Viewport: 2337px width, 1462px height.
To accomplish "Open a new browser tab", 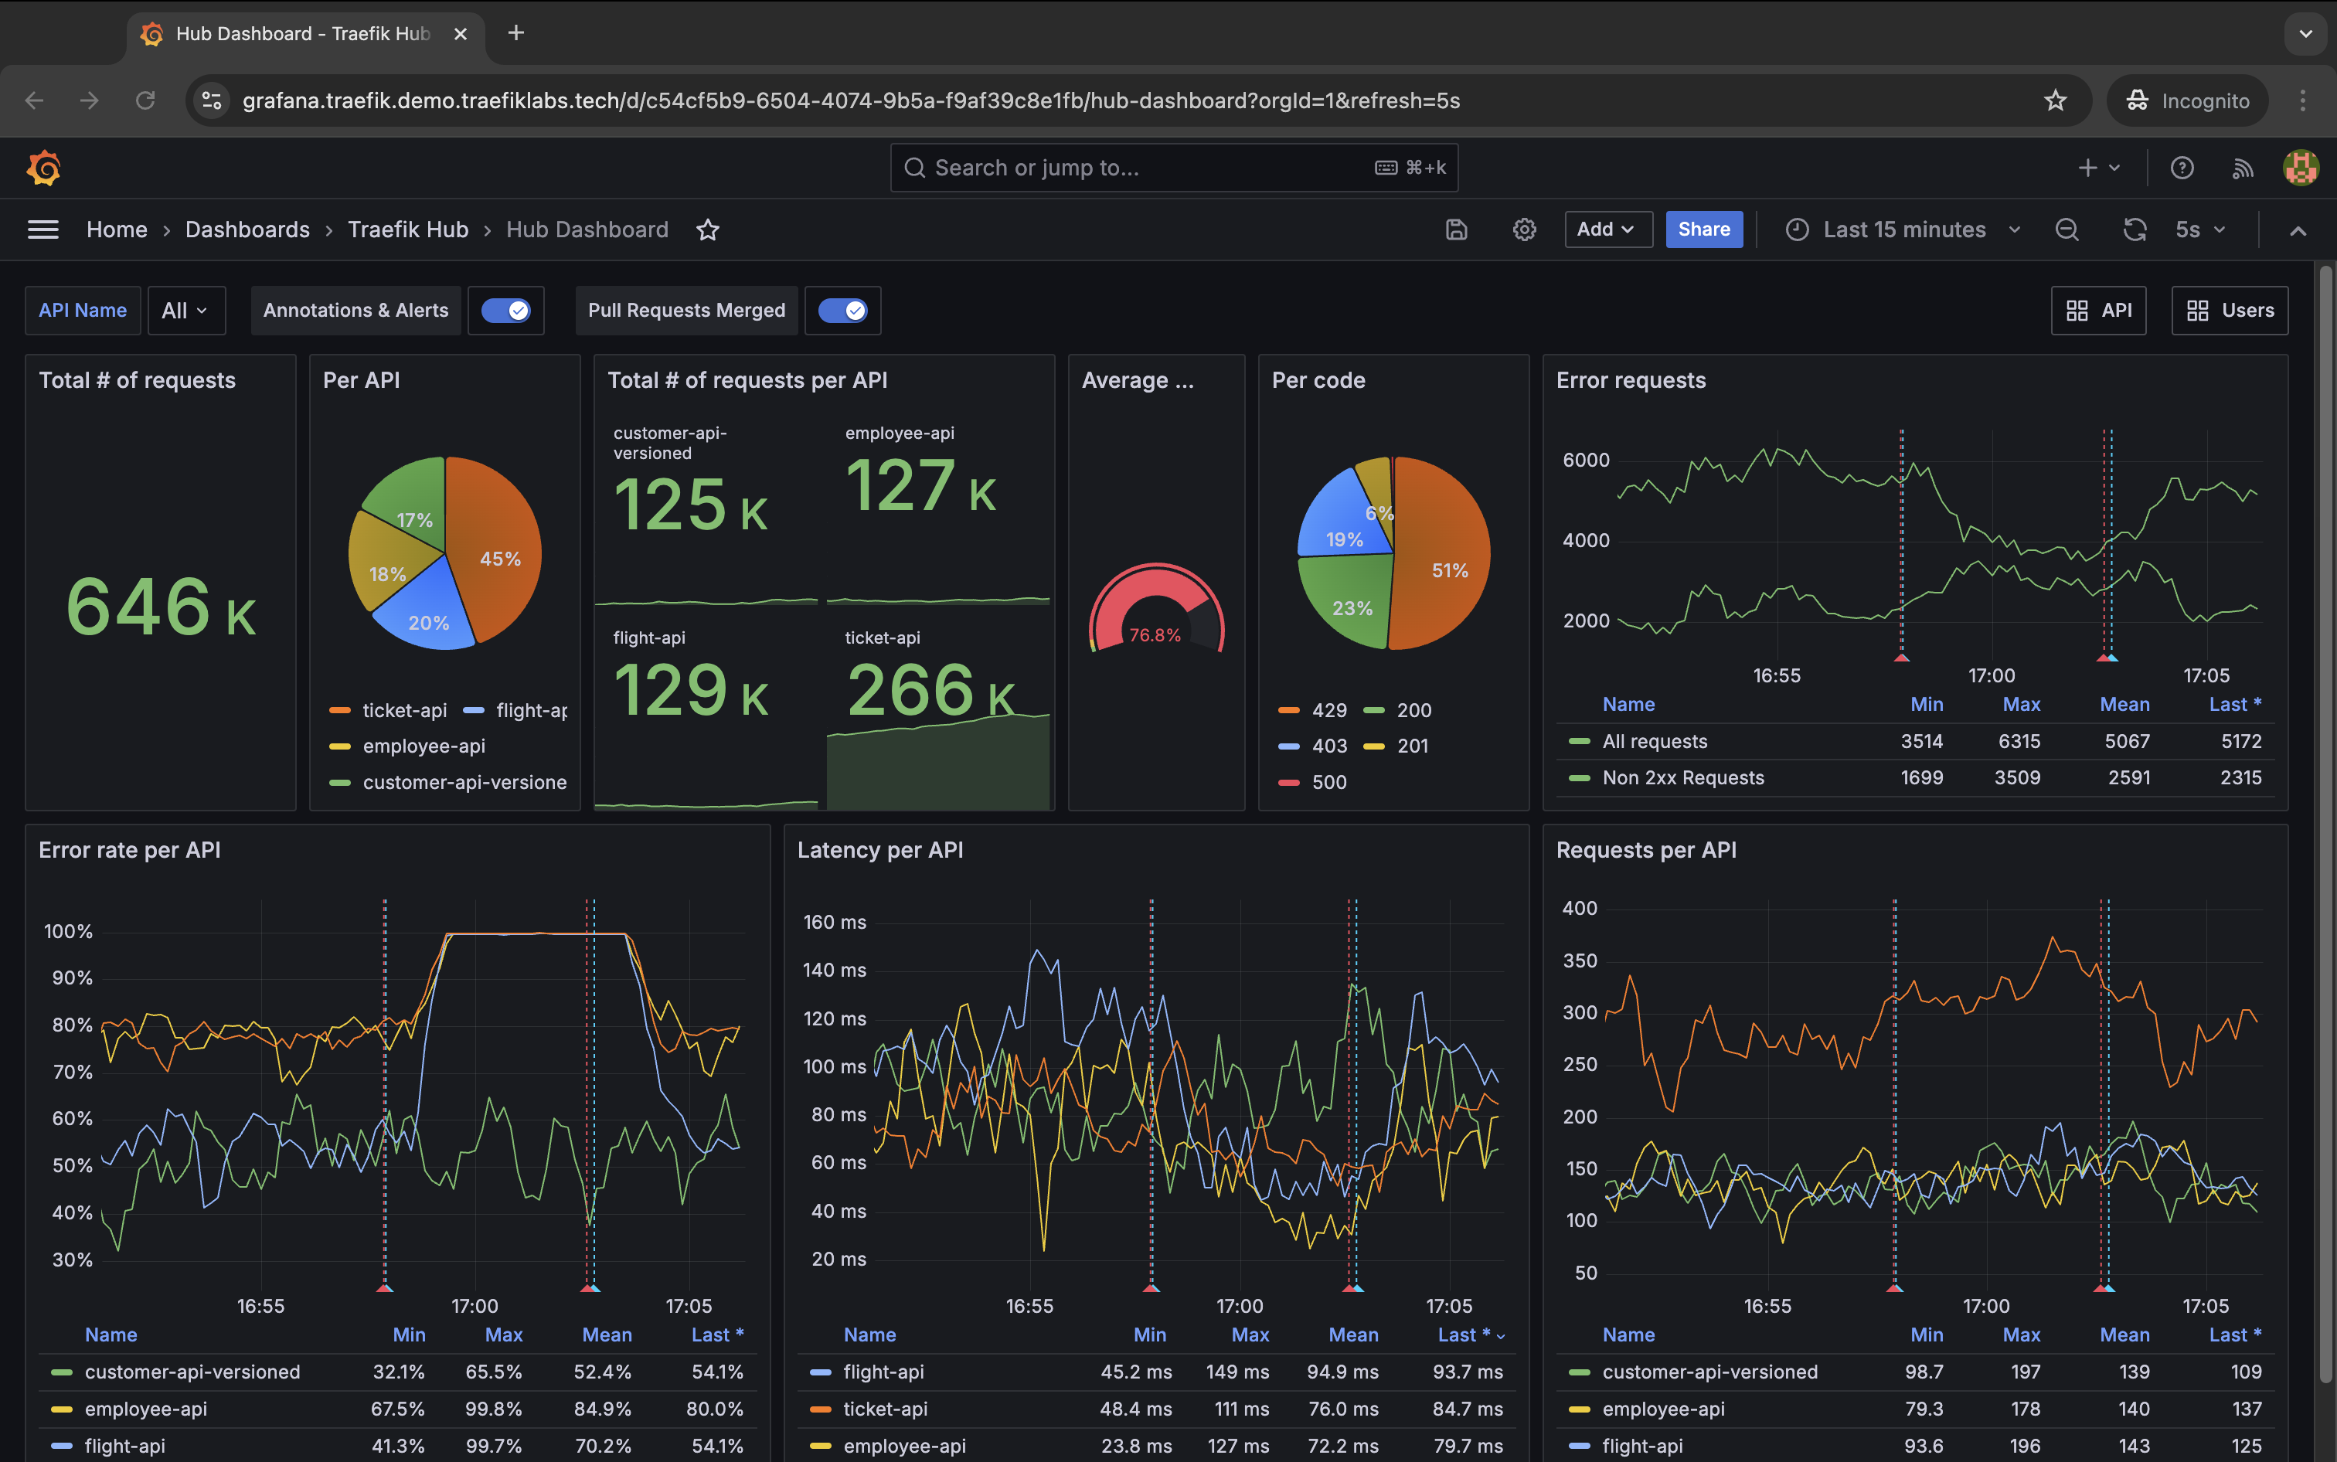I will [516, 33].
